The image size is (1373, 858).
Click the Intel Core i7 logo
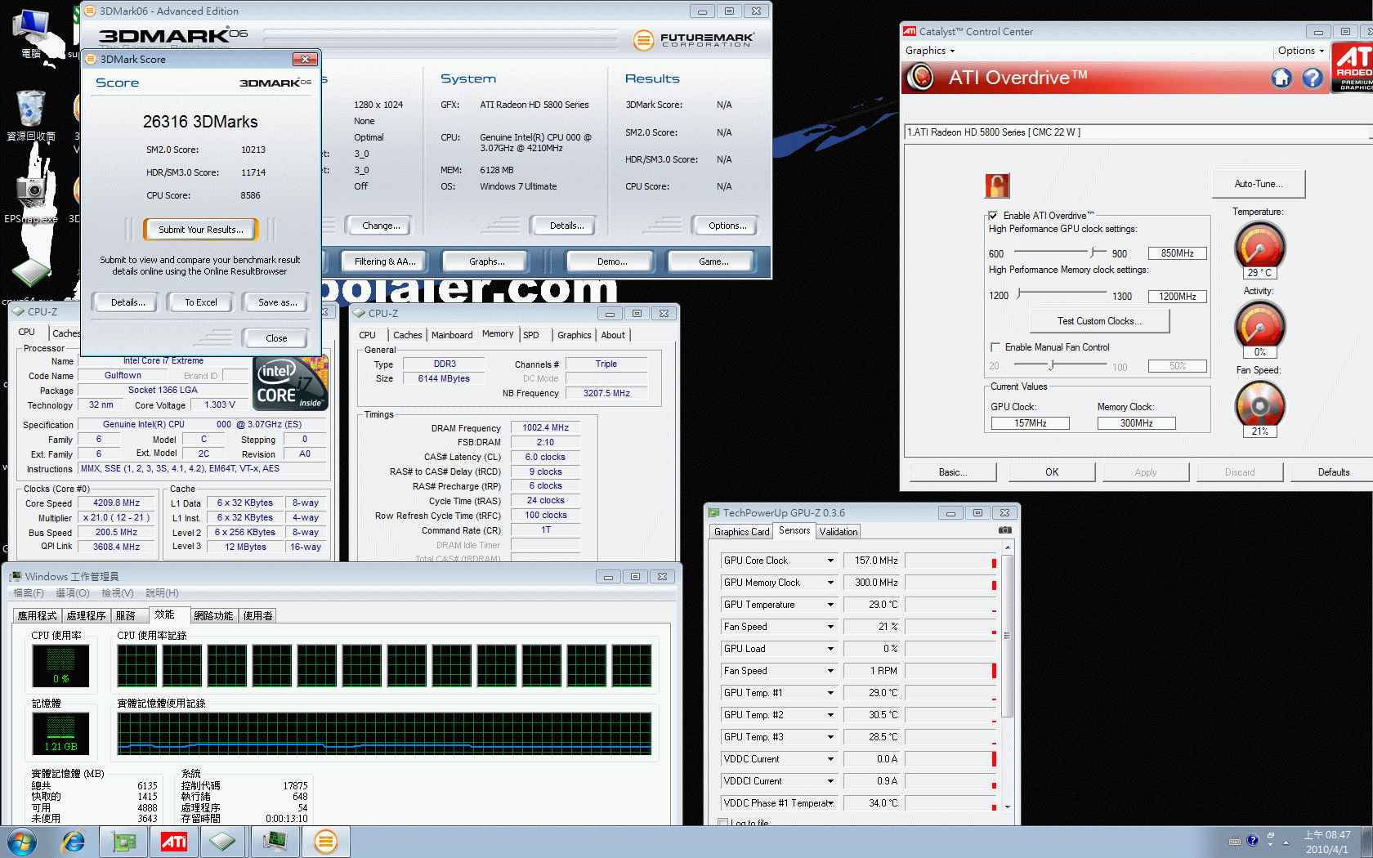point(291,383)
